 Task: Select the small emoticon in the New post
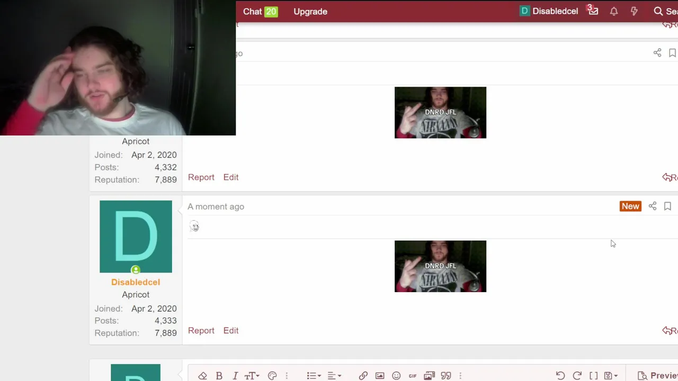[194, 226]
